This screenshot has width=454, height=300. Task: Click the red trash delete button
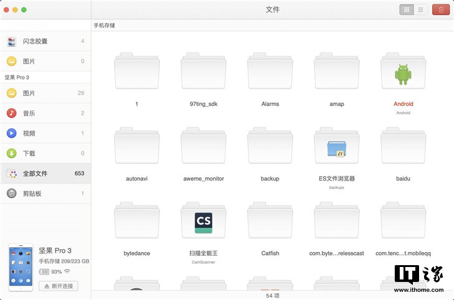[x=441, y=10]
